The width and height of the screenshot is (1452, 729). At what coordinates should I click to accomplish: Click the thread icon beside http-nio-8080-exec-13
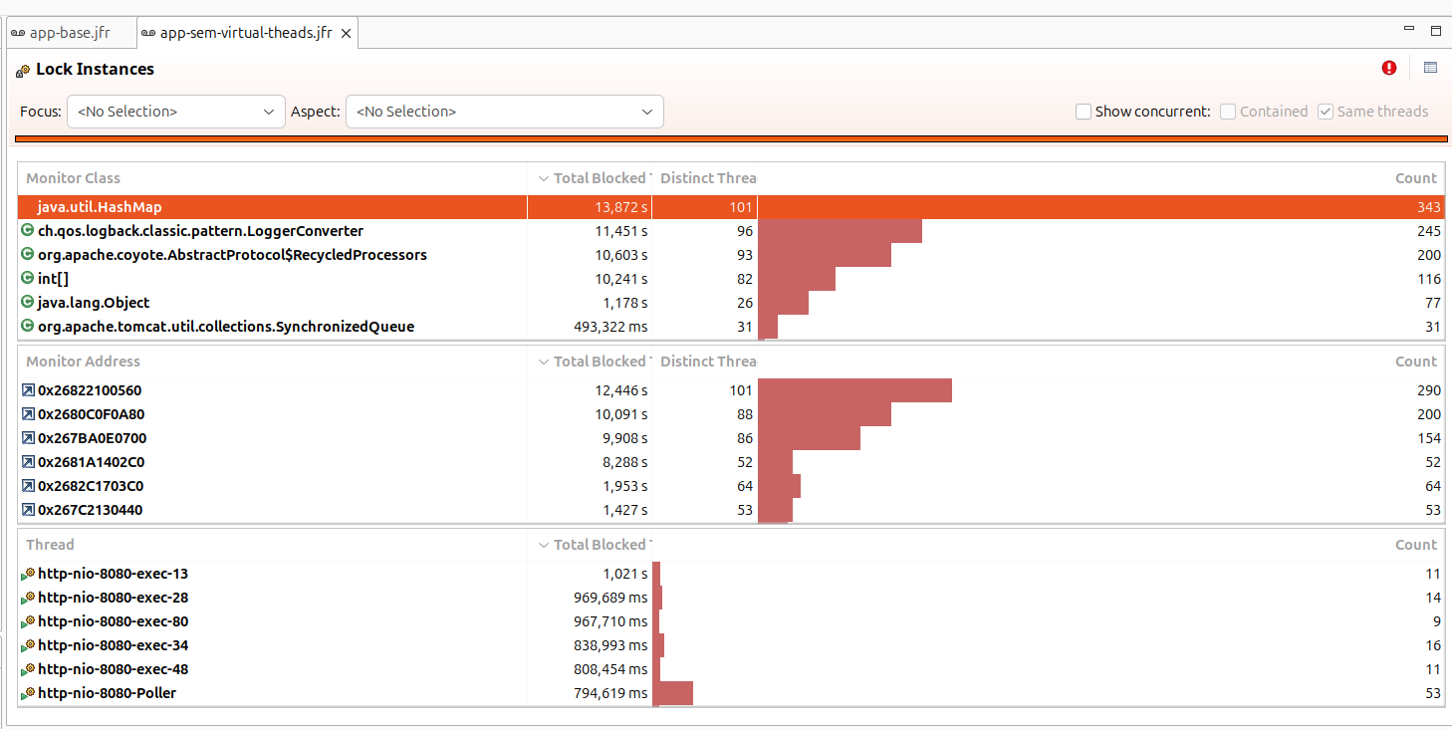[27, 574]
